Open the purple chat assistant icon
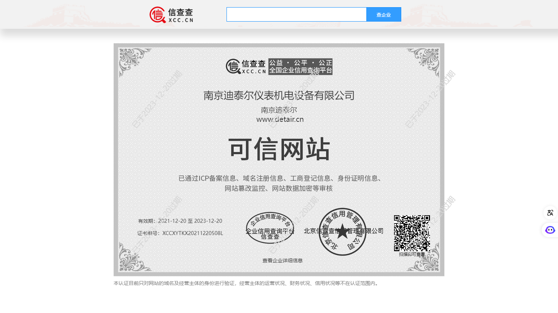The width and height of the screenshot is (558, 313). (x=550, y=230)
